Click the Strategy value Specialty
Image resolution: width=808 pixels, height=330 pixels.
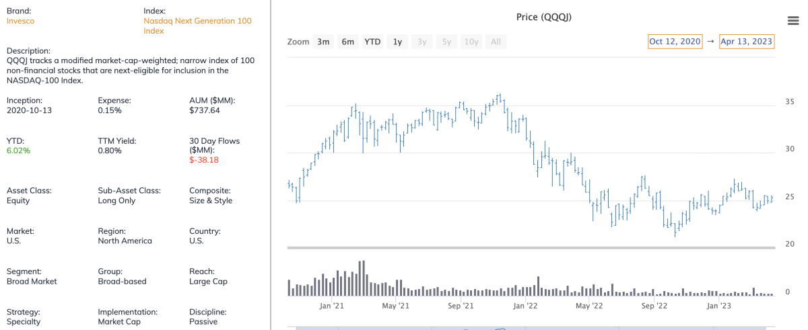(x=24, y=321)
